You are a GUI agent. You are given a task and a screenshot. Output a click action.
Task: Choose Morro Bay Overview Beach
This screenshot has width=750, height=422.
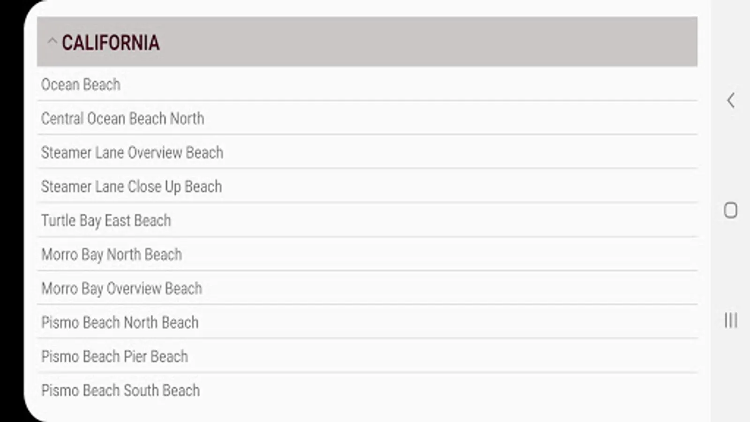(122, 288)
